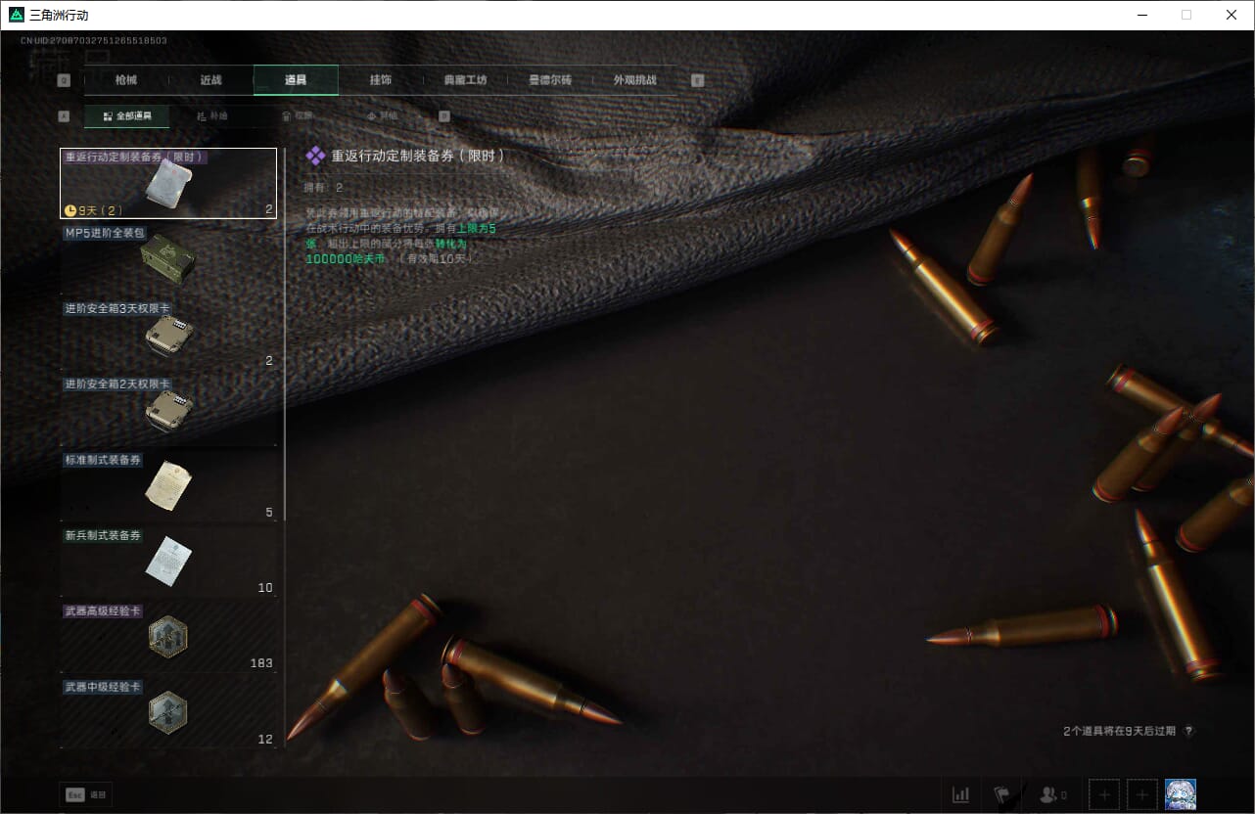Select the 全部道具 filter
This screenshot has height=814, width=1255.
[x=126, y=116]
